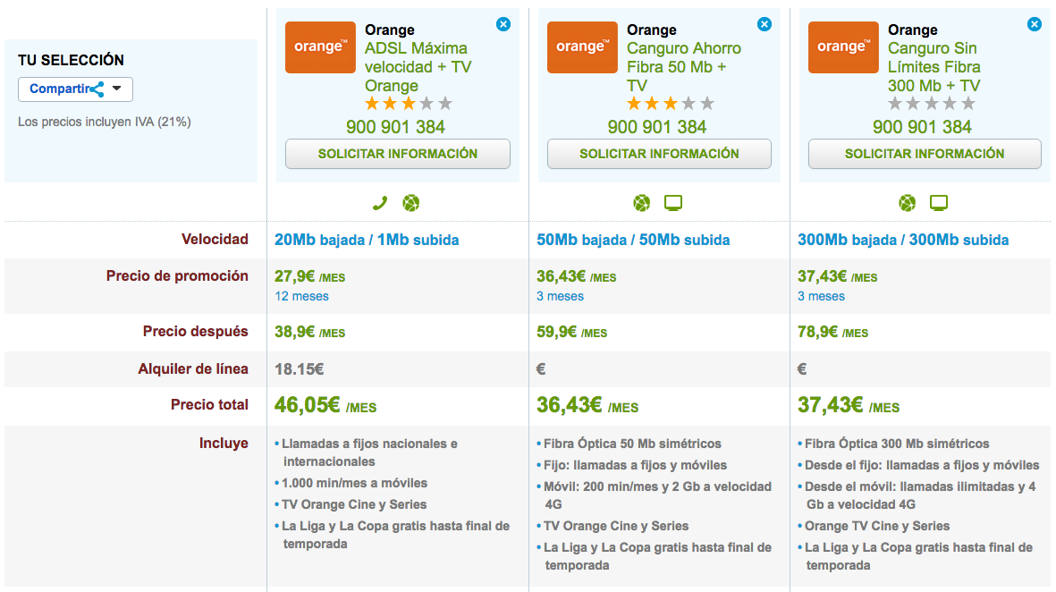This screenshot has height=592, width=1056.
Task: Click Fibra Óptica 50 Mb simétricos item
Action: (x=632, y=444)
